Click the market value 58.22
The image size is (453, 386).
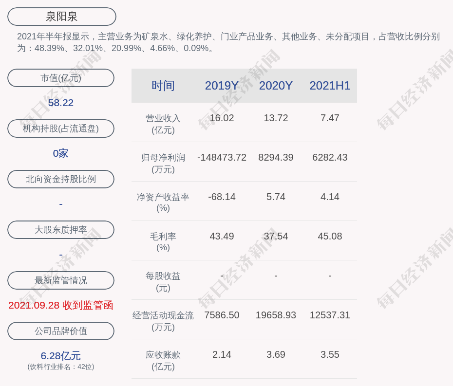coord(61,103)
